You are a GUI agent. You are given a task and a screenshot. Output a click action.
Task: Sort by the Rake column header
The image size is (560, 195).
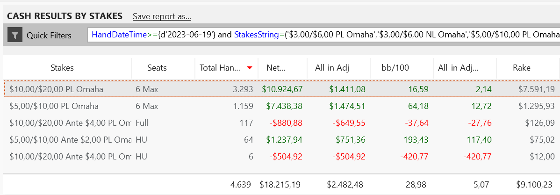522,68
